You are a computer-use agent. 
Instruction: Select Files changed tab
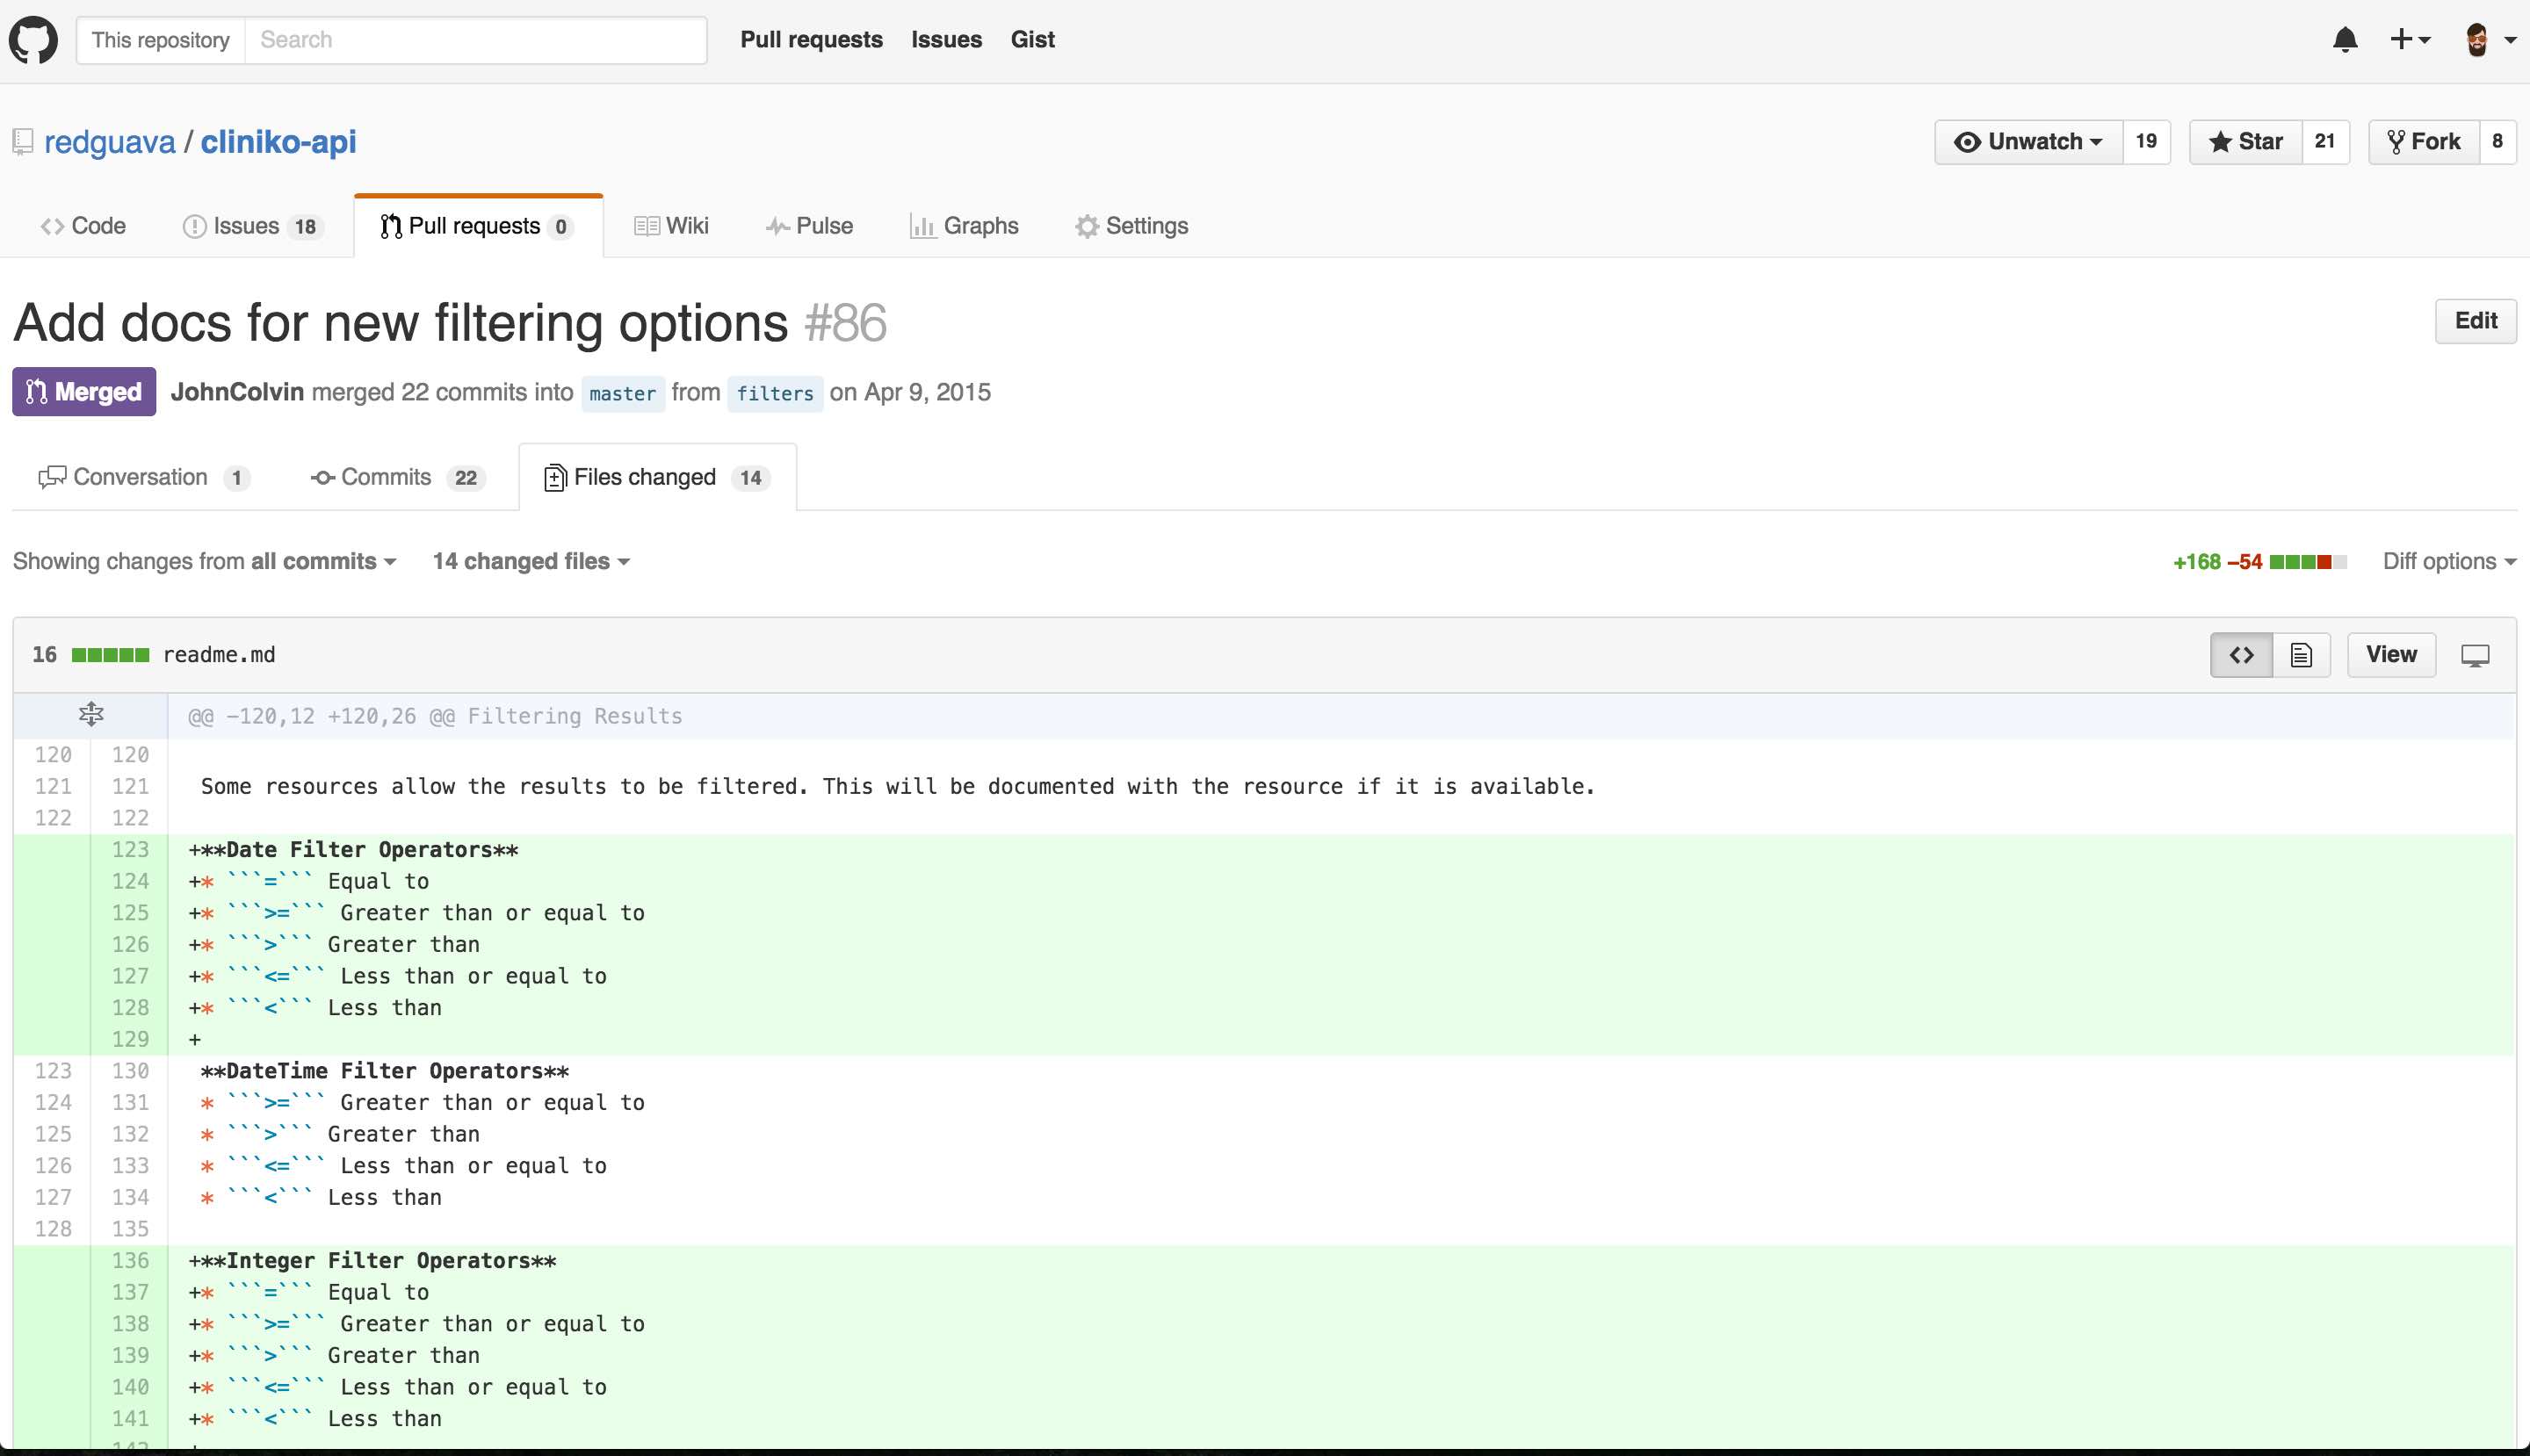657,478
